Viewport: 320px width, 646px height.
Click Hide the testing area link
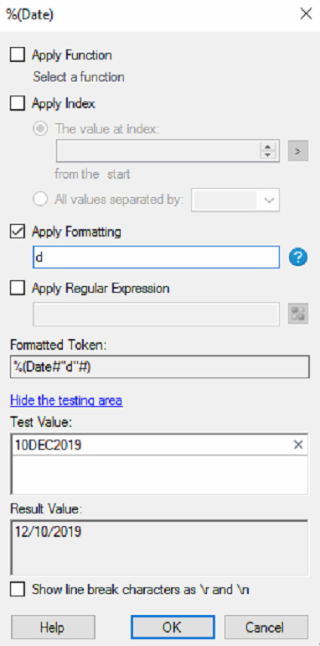[66, 400]
